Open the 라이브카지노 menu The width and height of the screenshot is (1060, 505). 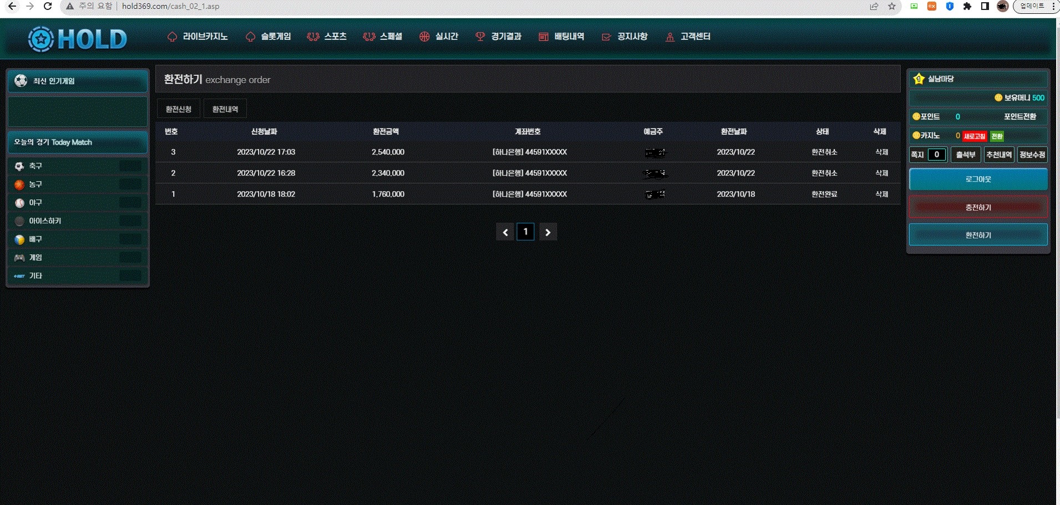[x=198, y=37]
